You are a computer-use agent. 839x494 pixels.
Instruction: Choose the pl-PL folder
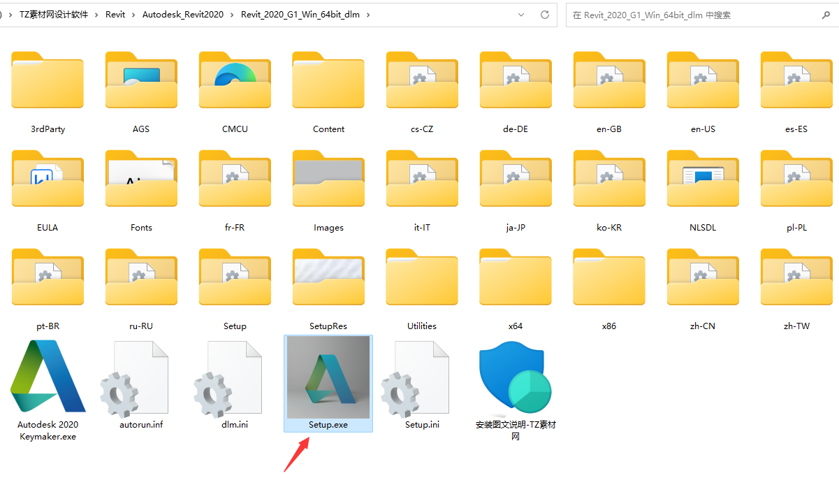click(796, 179)
